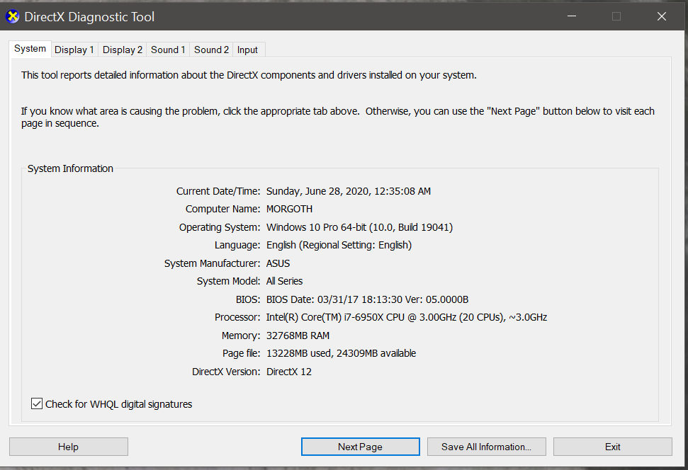Click the 32768MB RAM value
This screenshot has height=470, width=688.
[298, 336]
